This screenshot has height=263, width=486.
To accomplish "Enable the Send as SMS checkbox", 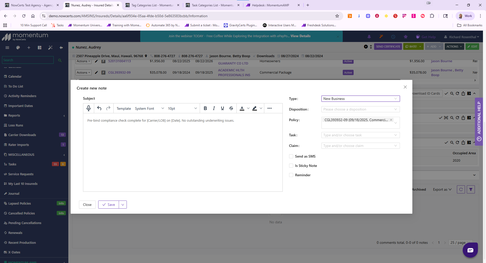I will coord(291,156).
